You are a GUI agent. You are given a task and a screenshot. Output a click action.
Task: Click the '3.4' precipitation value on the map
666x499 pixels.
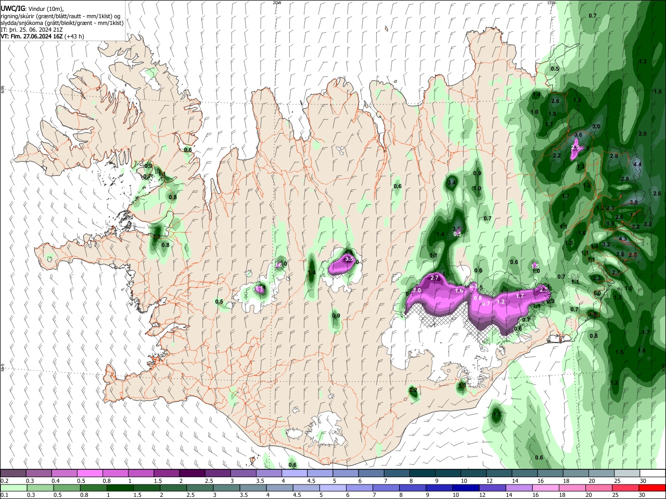452,182
